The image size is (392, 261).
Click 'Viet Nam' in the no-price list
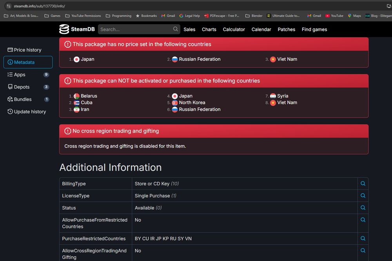[287, 59]
